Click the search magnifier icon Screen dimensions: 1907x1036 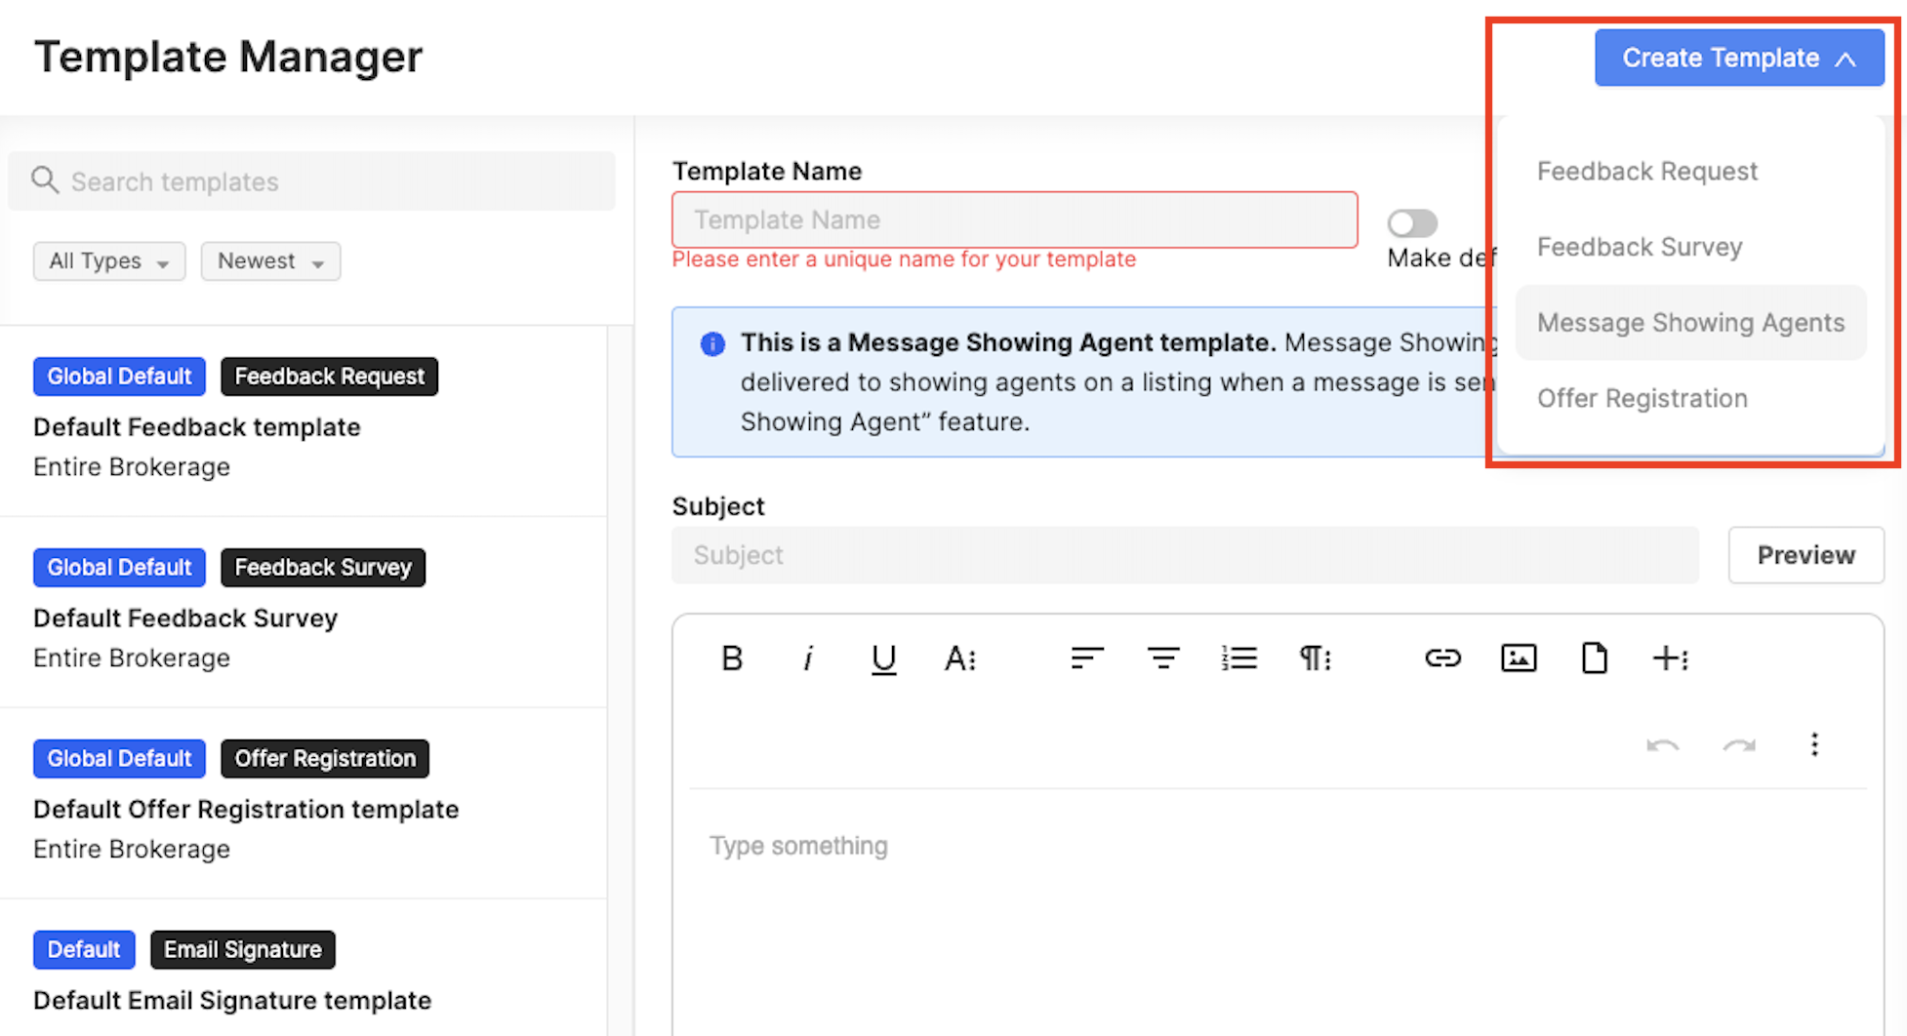pyautogui.click(x=45, y=180)
